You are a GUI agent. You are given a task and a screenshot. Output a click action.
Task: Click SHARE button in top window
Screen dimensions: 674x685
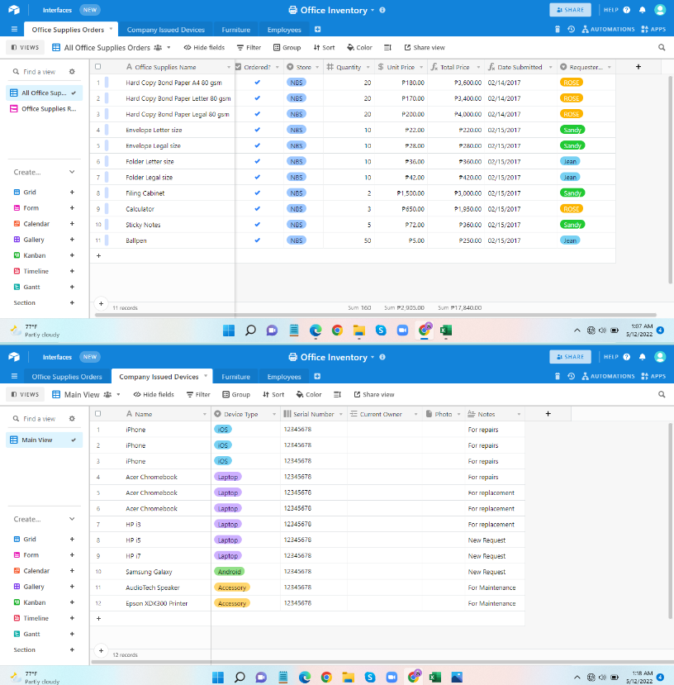[x=570, y=10]
